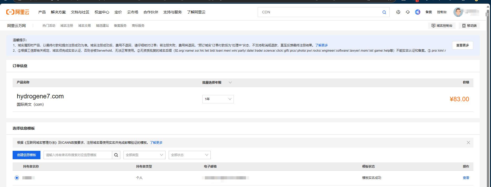
Task: Click the 阿里云万网 heading link
Action: tap(17, 26)
